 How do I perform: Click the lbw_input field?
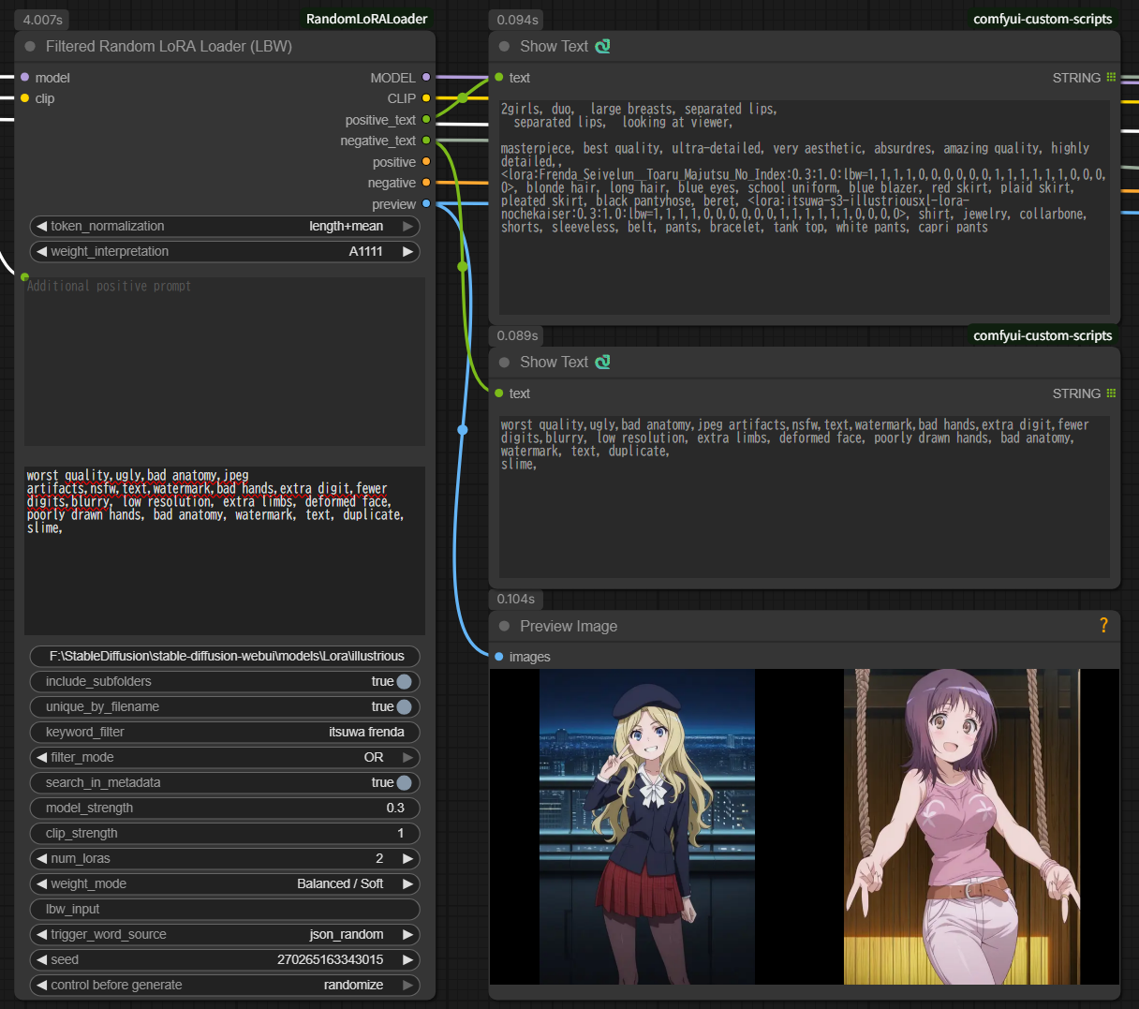(x=225, y=909)
